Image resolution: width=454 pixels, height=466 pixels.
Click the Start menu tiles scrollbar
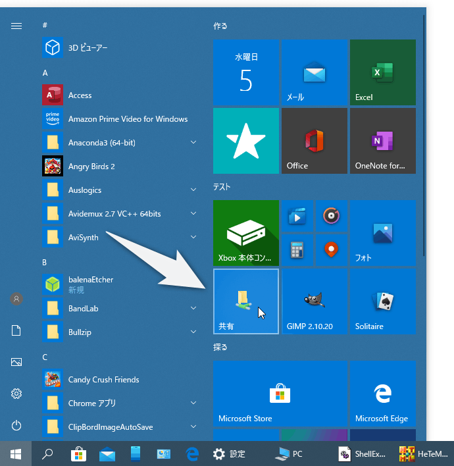424,135
